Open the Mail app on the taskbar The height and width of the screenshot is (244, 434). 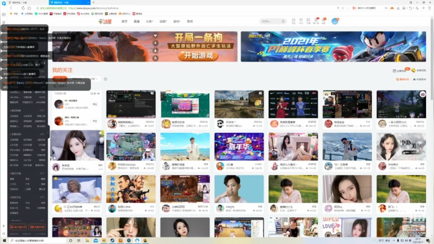[95, 240]
